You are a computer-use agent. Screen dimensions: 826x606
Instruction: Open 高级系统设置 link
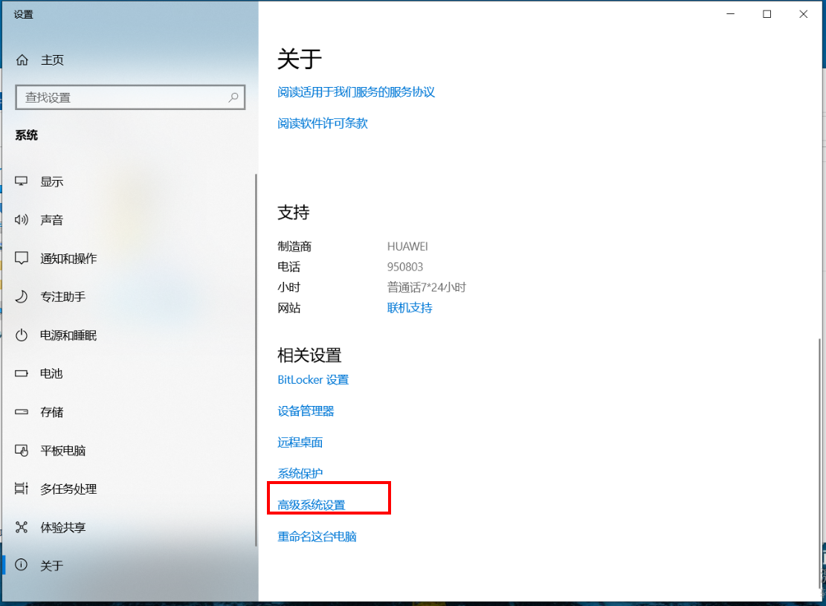coord(312,505)
